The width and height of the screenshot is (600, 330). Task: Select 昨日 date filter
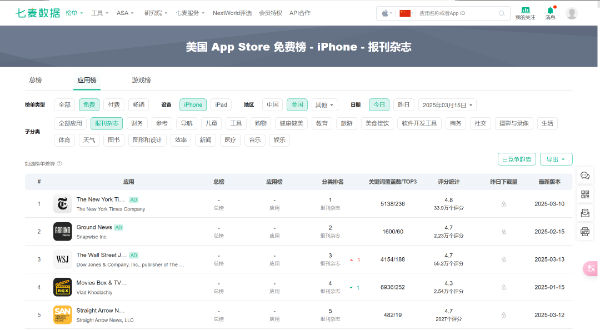click(x=404, y=105)
